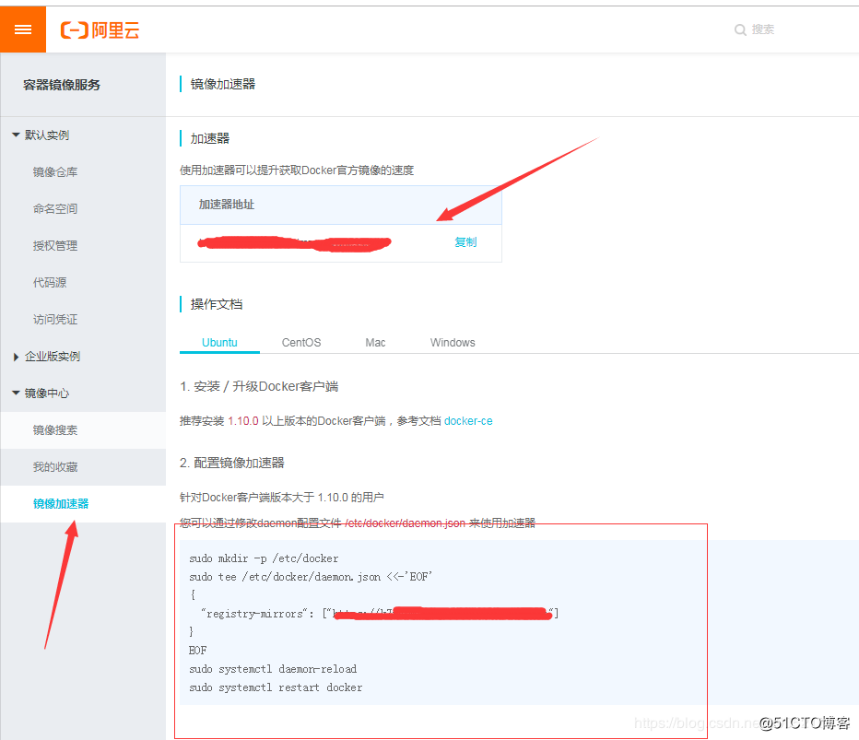Click the 复制 copy link
Image resolution: width=859 pixels, height=740 pixels.
click(465, 242)
